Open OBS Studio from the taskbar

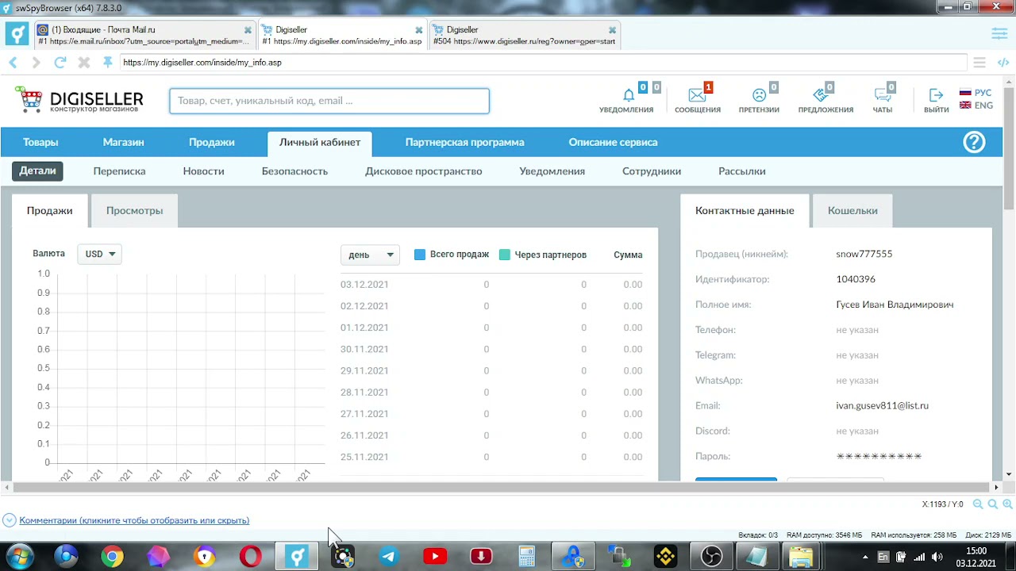tap(711, 557)
